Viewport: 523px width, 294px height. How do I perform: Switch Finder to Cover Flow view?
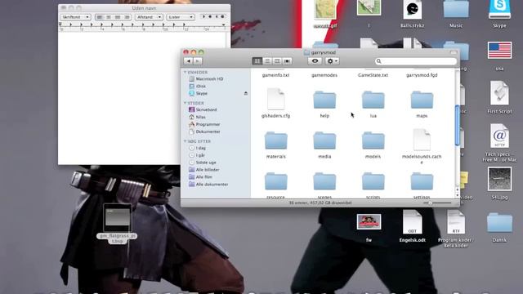[287, 61]
